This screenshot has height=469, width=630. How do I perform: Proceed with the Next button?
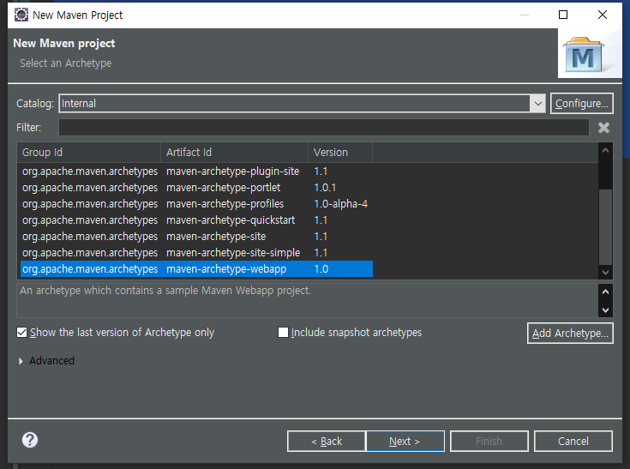point(405,442)
